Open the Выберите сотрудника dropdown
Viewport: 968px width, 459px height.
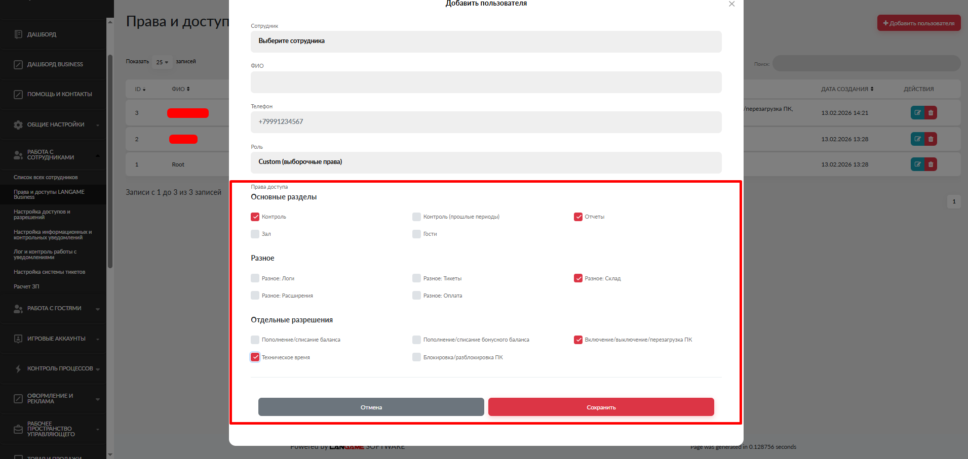pyautogui.click(x=486, y=41)
